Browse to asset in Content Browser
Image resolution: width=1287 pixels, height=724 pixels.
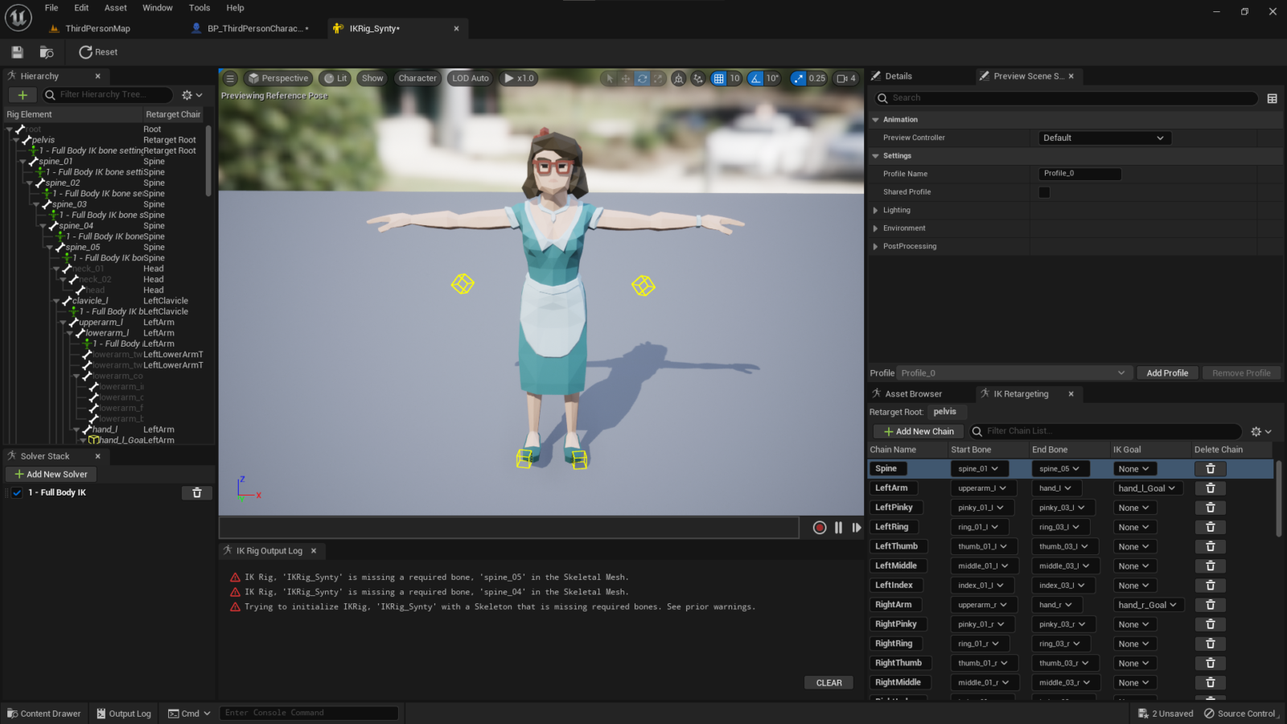coord(46,51)
